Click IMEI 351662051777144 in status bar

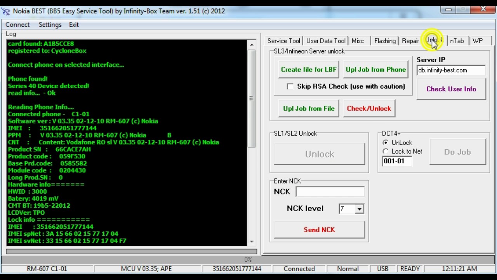tap(237, 269)
